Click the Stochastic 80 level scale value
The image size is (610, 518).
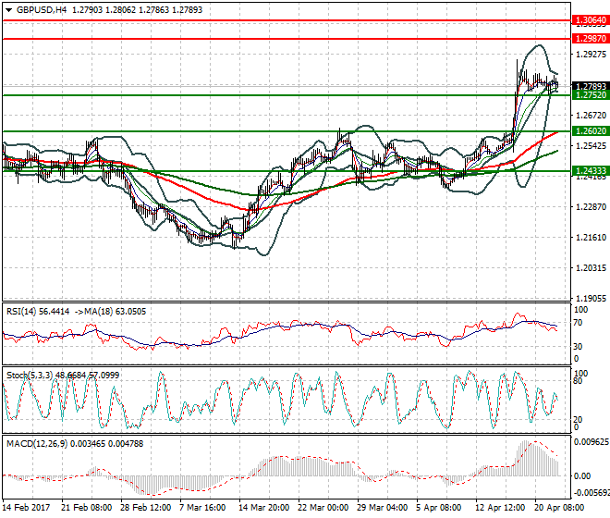578,381
